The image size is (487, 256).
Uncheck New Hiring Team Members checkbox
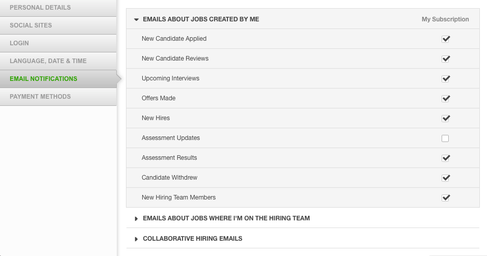[446, 197]
